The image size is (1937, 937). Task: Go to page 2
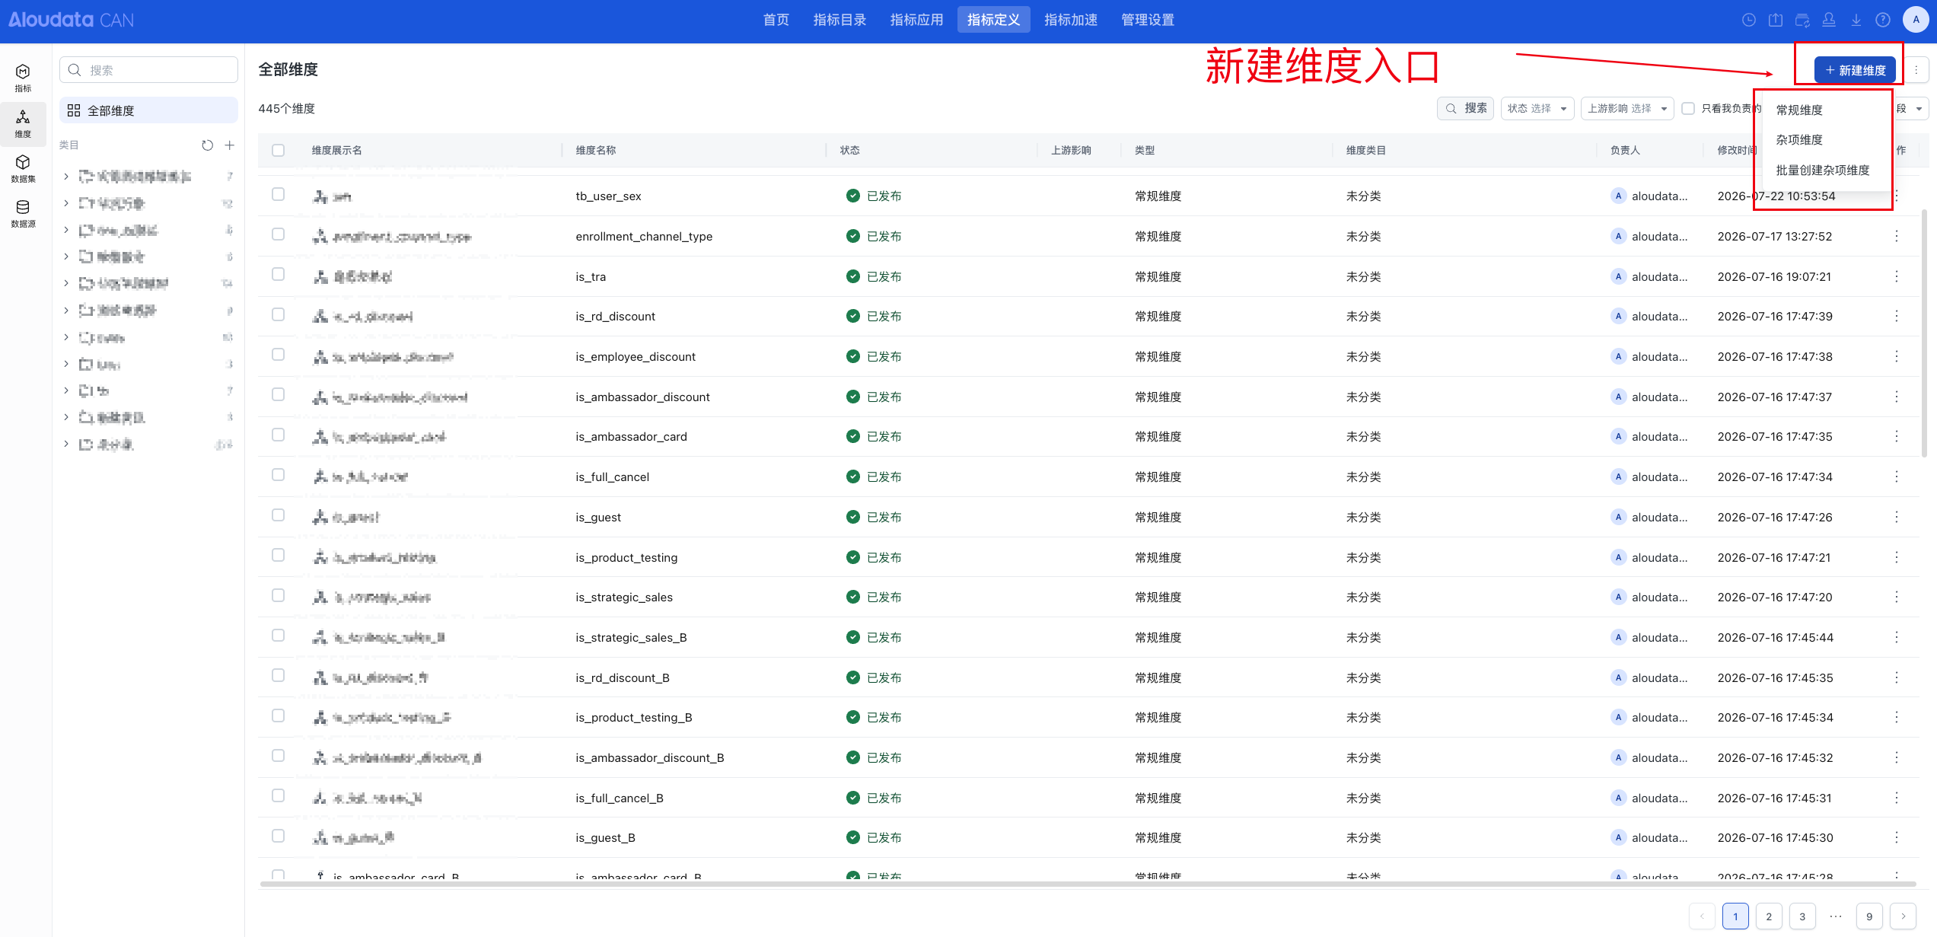[x=1769, y=916]
